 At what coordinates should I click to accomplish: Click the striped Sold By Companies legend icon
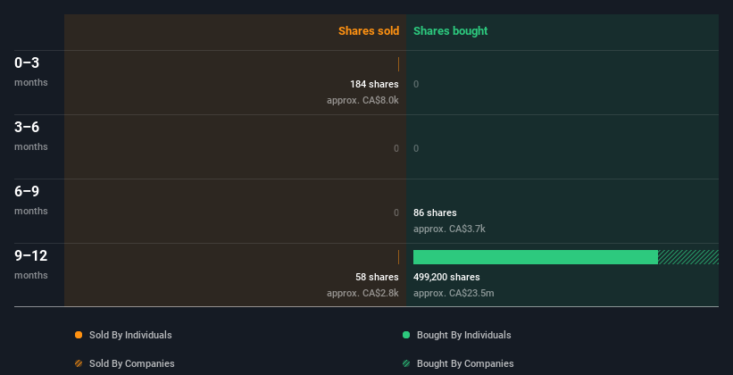pyautogui.click(x=79, y=363)
